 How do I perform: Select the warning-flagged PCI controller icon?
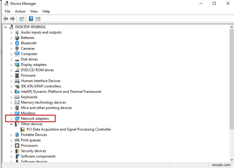[x=23, y=129]
